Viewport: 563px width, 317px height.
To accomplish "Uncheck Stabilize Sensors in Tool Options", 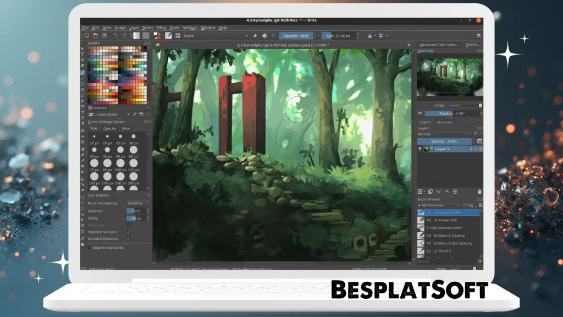I will 128,232.
